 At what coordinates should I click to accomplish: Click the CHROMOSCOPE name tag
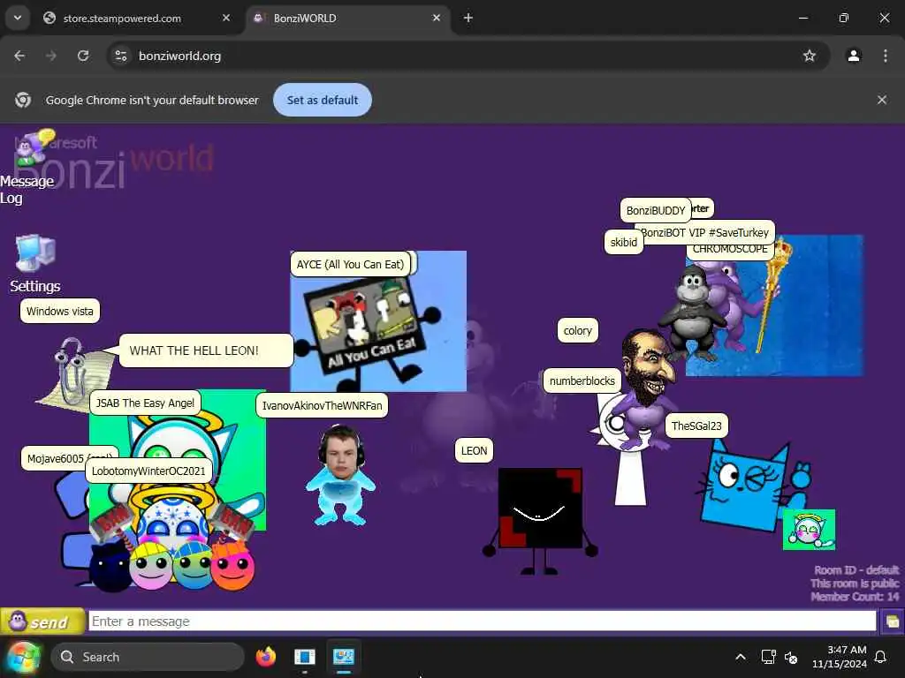tap(730, 250)
